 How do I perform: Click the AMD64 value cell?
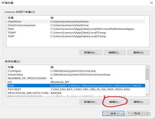click(56, 93)
